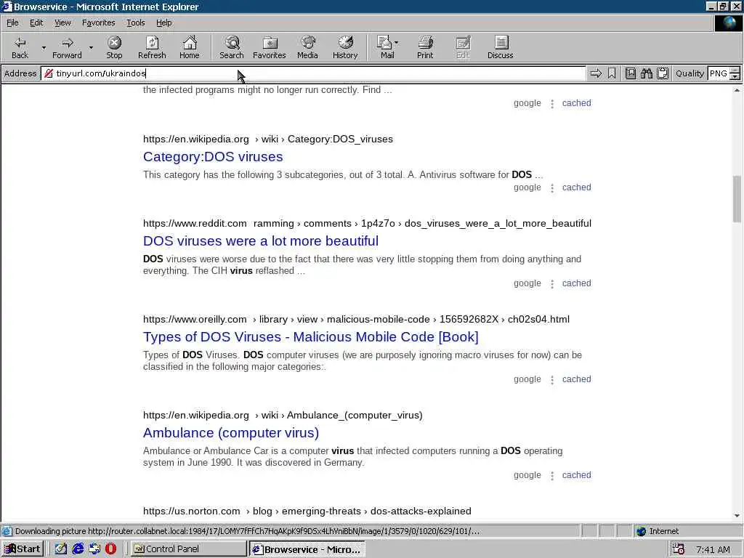Launch Opera from the quick launch bar
Screen dimensions: 744x558
click(110, 549)
